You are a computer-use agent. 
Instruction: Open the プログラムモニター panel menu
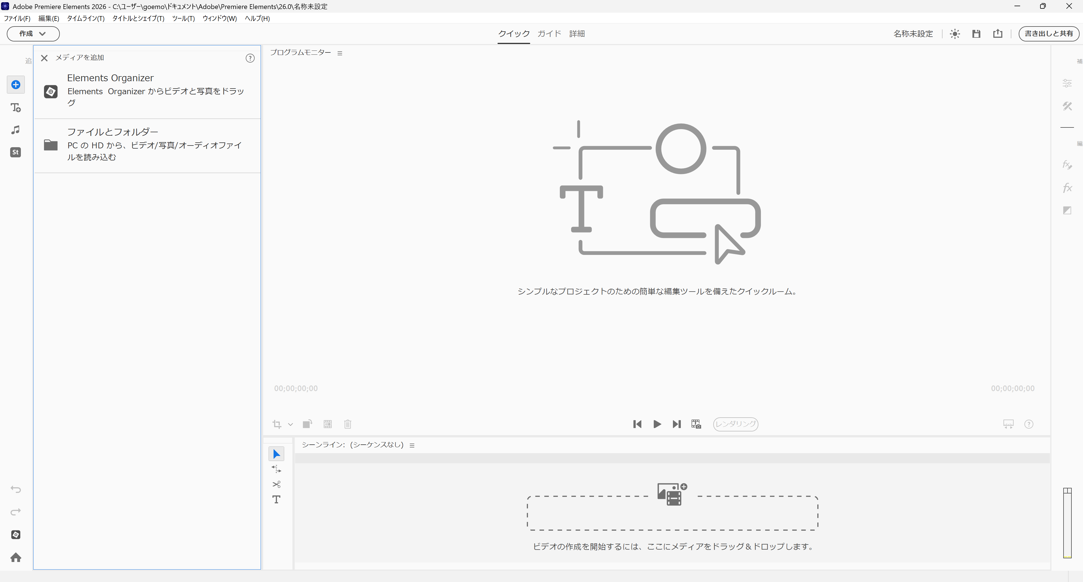pos(340,53)
